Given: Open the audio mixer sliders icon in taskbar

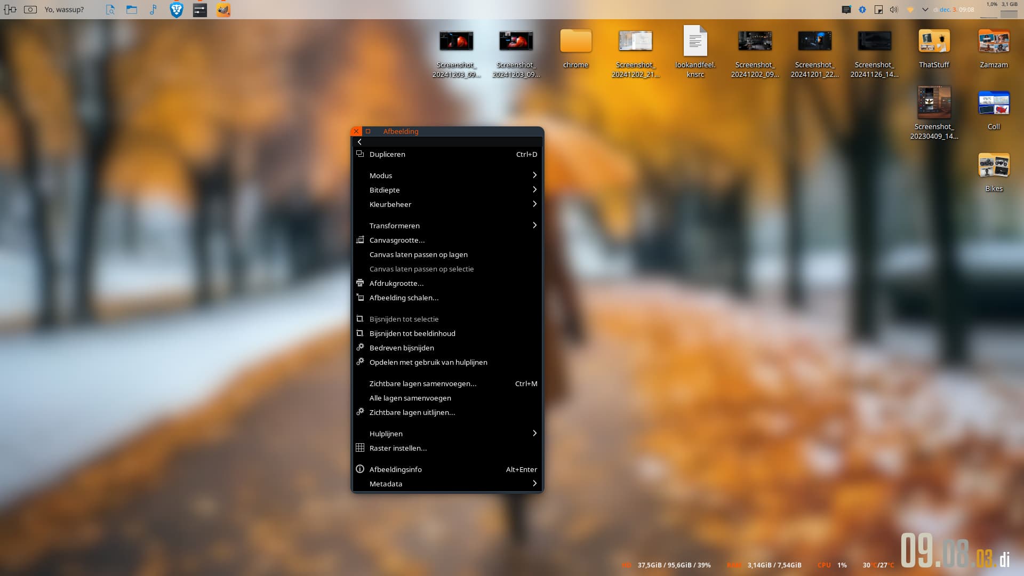Looking at the screenshot, I should coord(201,9).
